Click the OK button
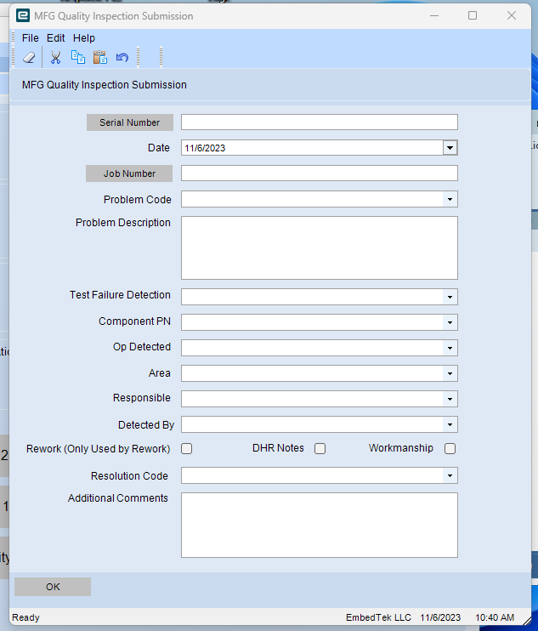538x631 pixels. (53, 587)
